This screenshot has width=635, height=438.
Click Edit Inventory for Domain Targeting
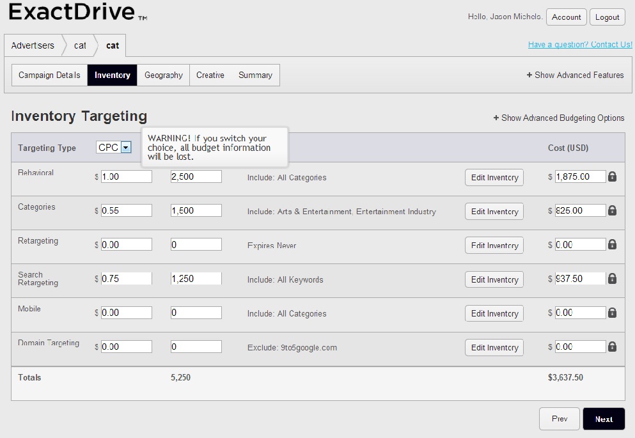(x=494, y=347)
